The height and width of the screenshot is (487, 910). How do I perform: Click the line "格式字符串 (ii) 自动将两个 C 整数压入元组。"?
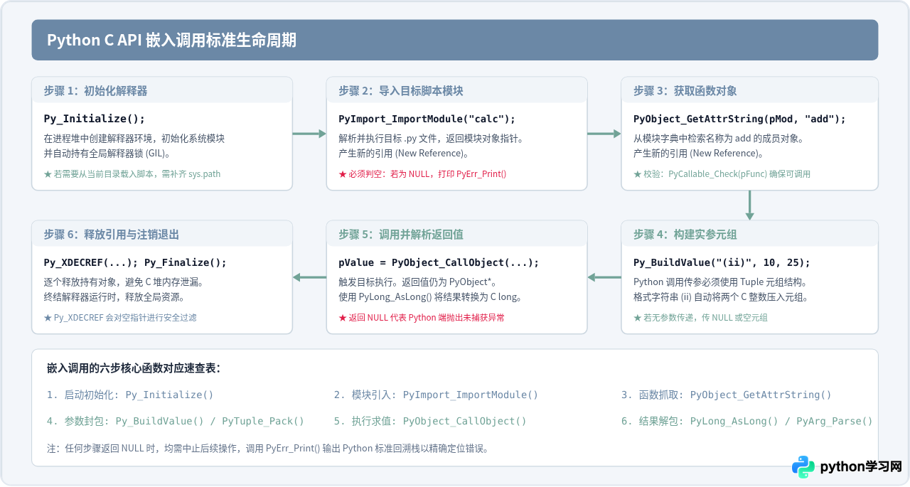click(724, 297)
